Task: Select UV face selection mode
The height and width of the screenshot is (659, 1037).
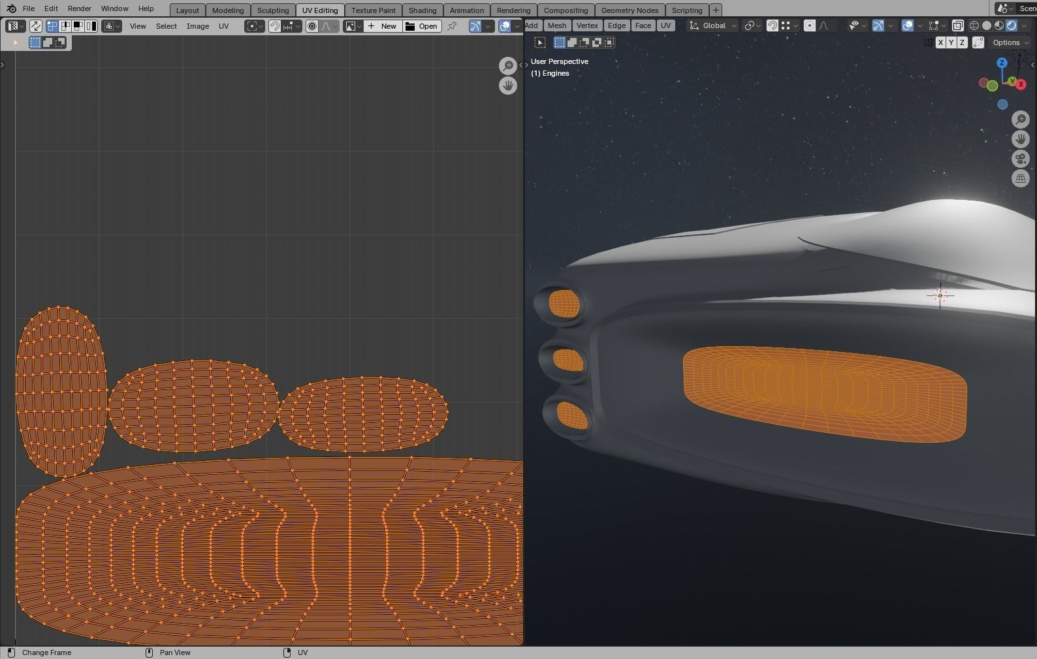Action: pyautogui.click(x=78, y=26)
